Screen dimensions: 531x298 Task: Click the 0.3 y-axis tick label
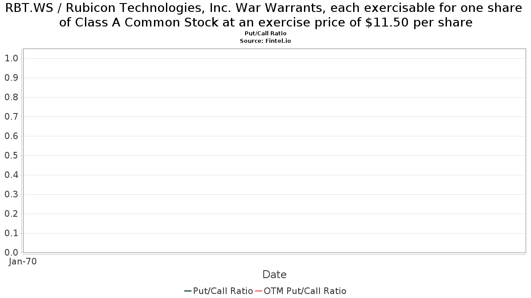11,194
